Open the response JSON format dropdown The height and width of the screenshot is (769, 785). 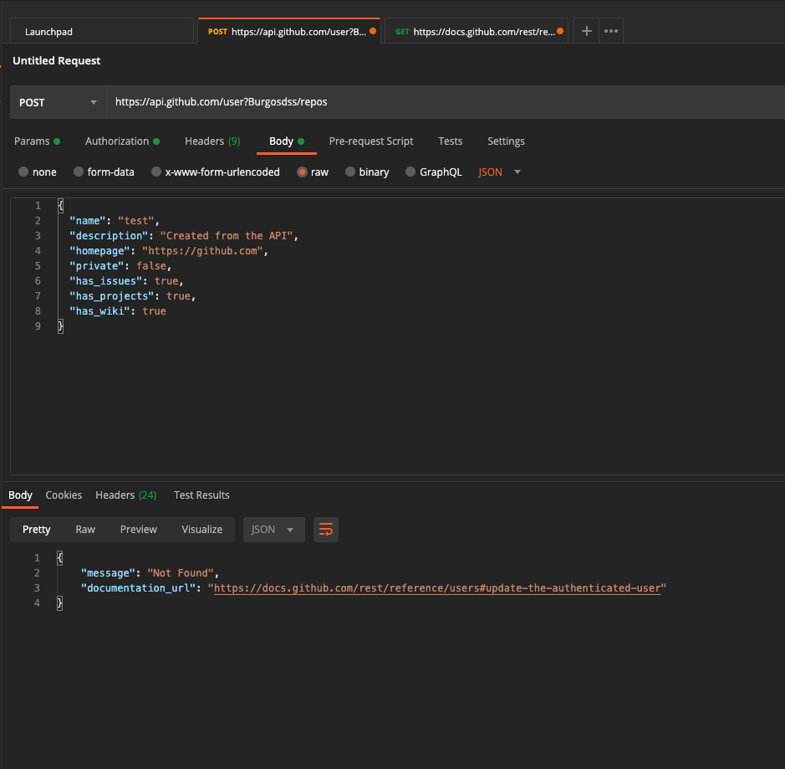coord(274,530)
